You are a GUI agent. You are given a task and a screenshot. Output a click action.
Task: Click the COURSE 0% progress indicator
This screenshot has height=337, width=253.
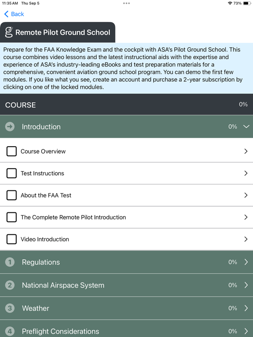click(243, 104)
